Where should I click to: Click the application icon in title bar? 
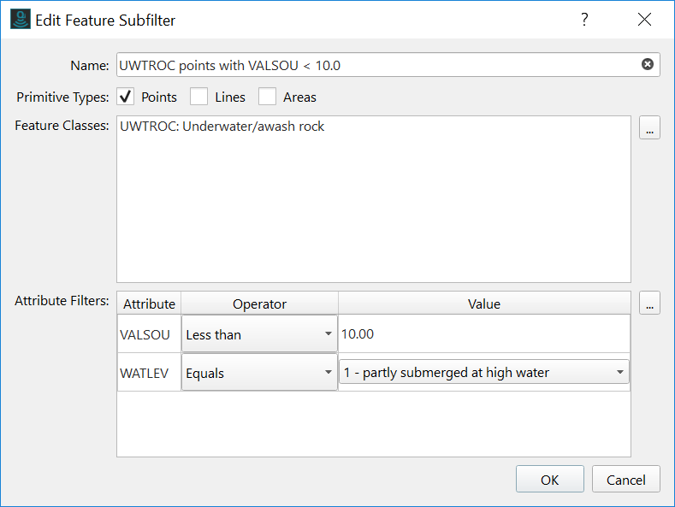tap(20, 20)
